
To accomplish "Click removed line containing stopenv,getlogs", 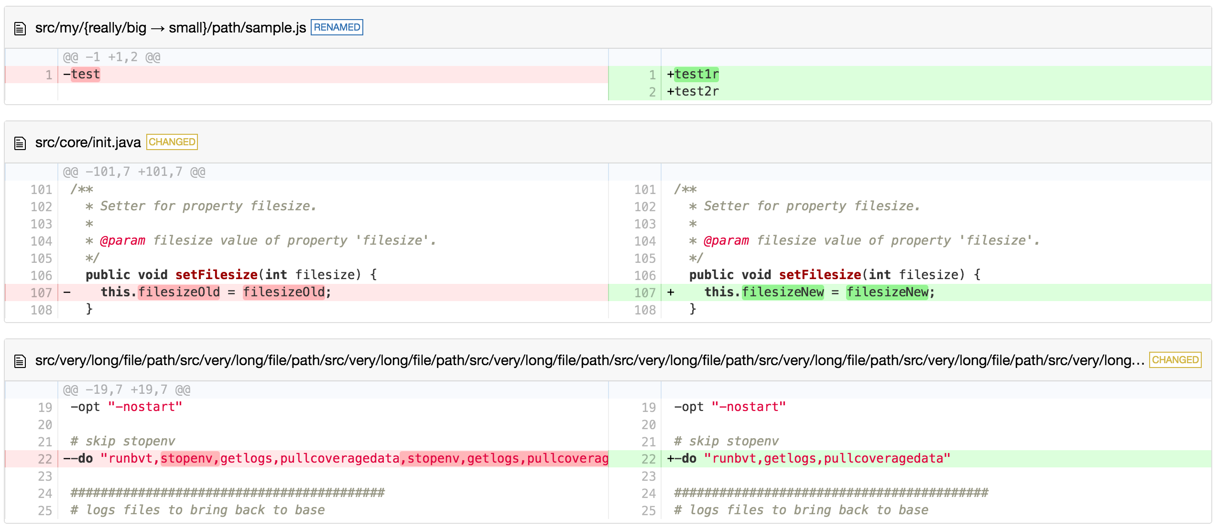I will pyautogui.click(x=335, y=459).
